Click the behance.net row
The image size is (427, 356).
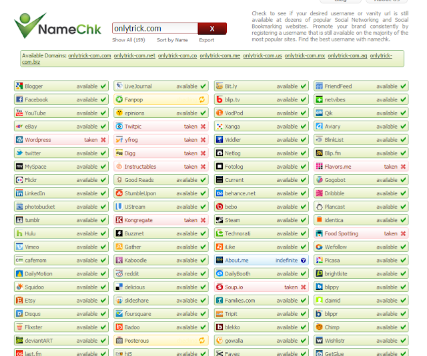pyautogui.click(x=261, y=193)
